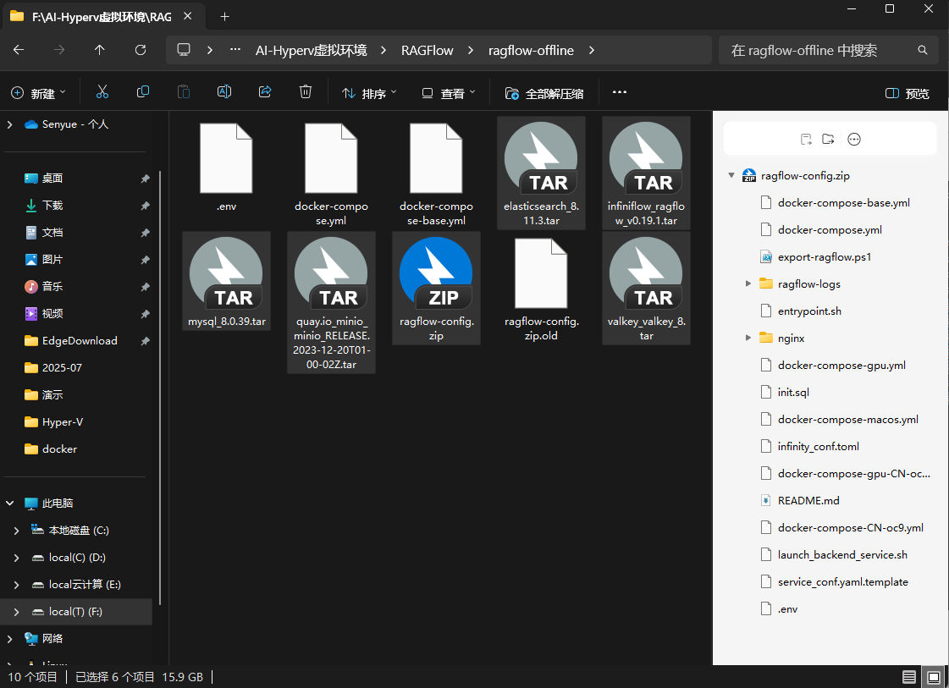Open the toolbar see more ellipsis menu
Viewport: 949px width, 688px height.
[x=619, y=92]
